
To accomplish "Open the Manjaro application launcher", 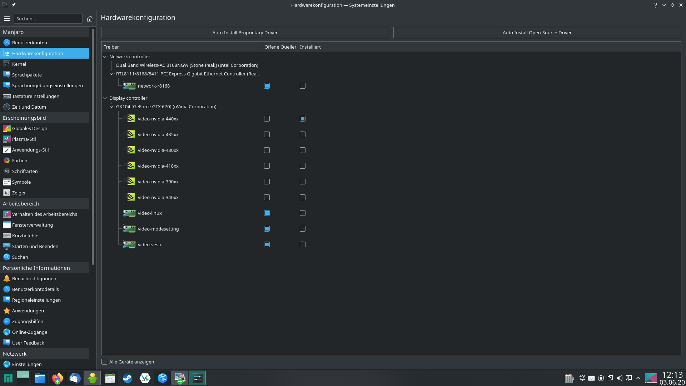I will (x=8, y=378).
